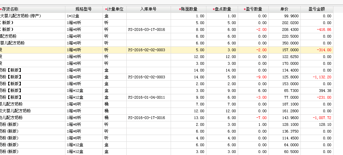Click the red -3.00 quantity cell
343x155 pixels.
253,97
